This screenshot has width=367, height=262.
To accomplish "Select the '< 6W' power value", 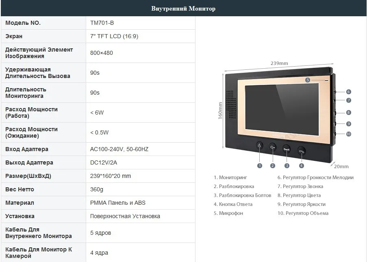I will (x=97, y=113).
